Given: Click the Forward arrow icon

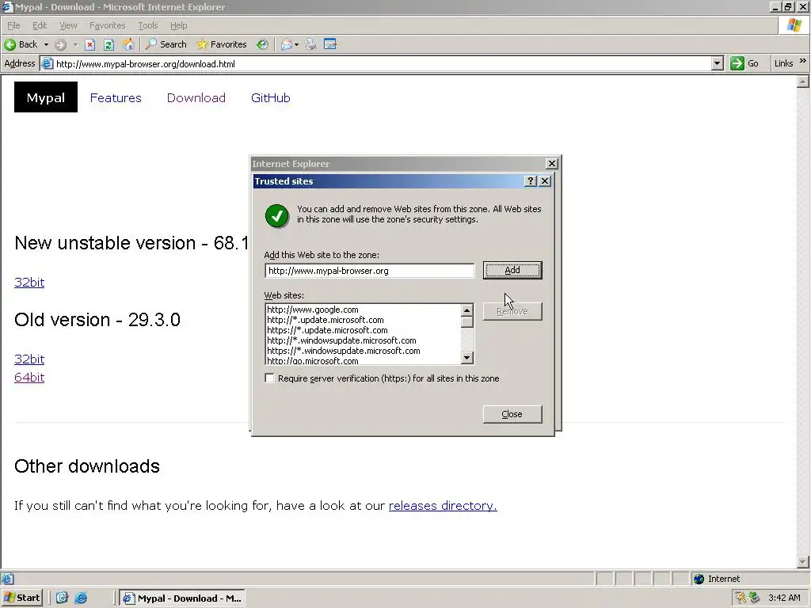Looking at the screenshot, I should [x=60, y=44].
